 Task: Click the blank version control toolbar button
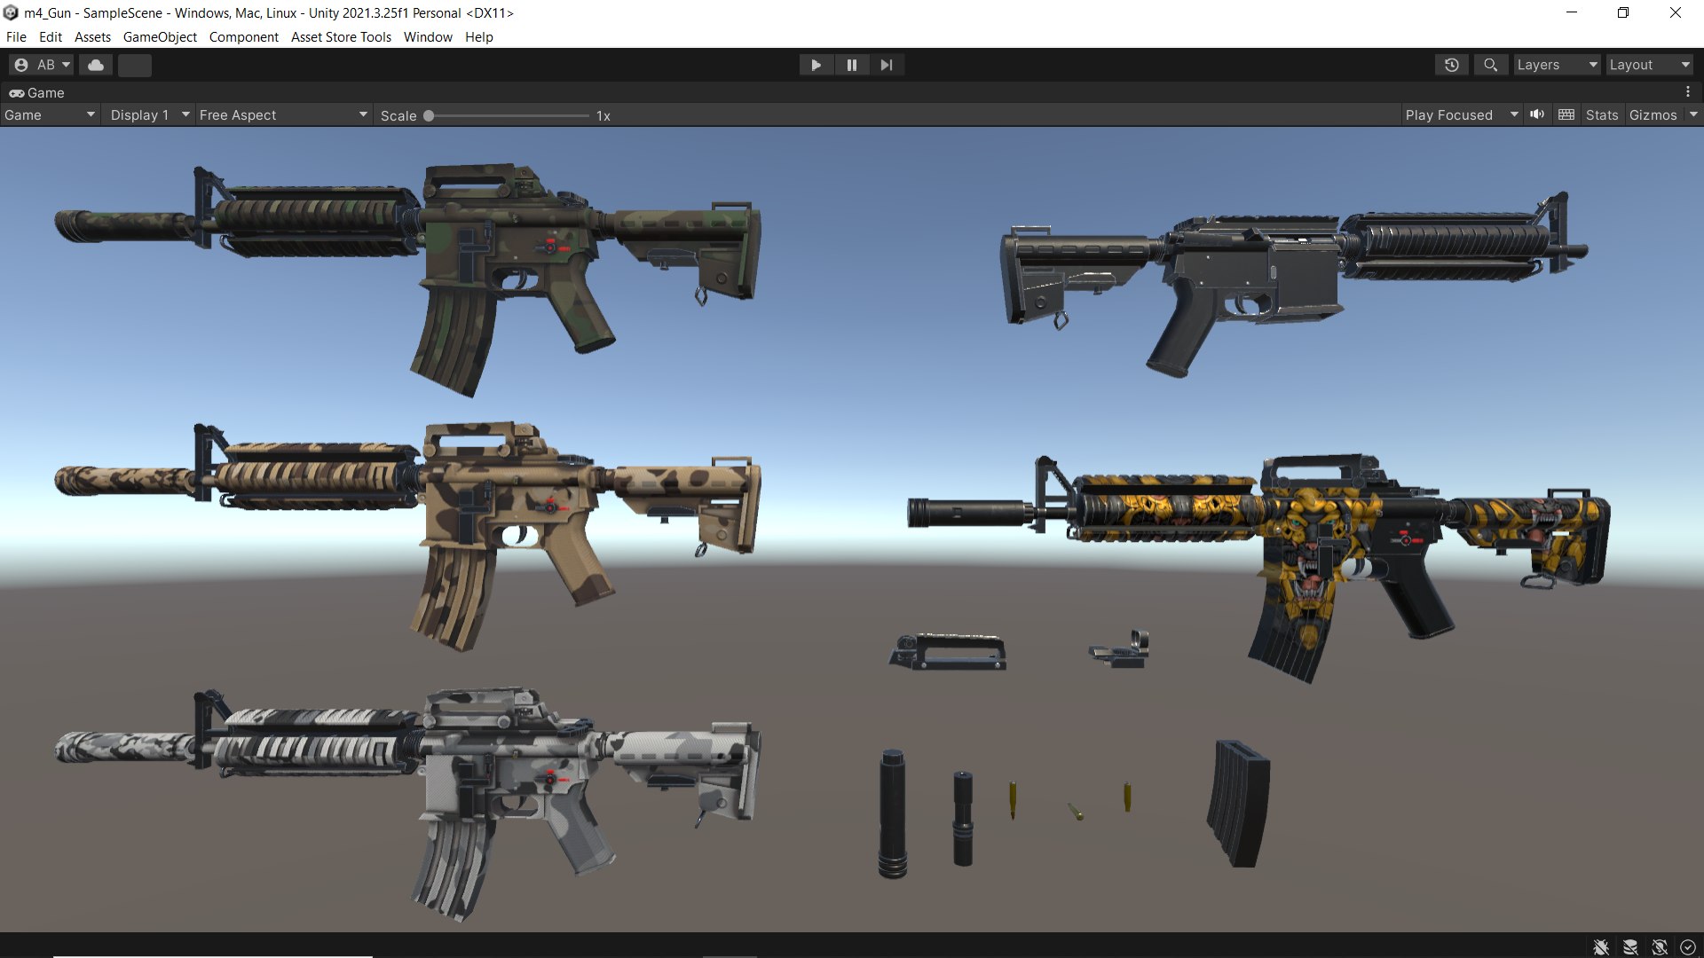[x=135, y=65]
